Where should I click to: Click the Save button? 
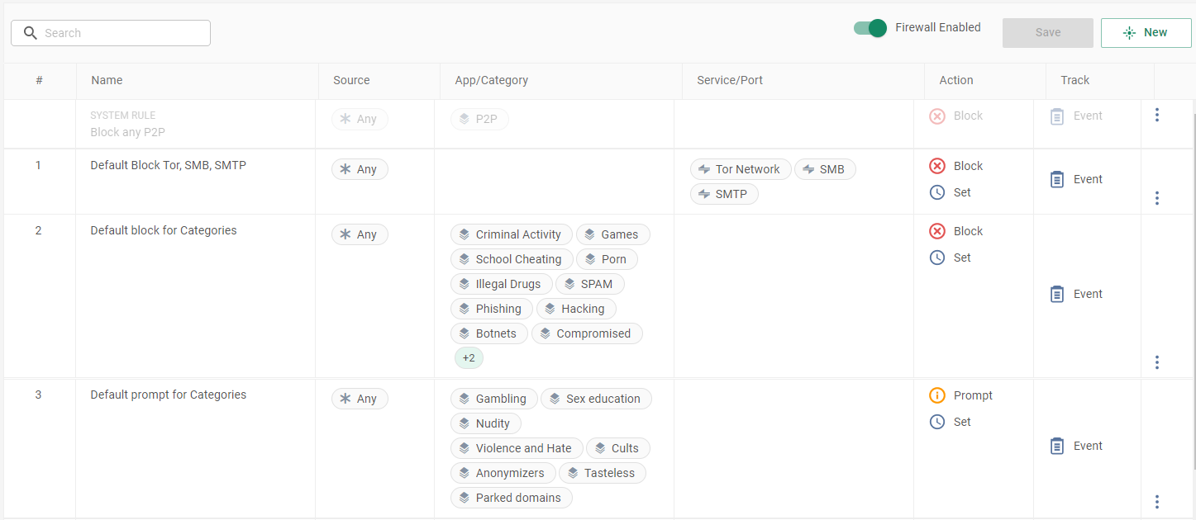pyautogui.click(x=1047, y=33)
